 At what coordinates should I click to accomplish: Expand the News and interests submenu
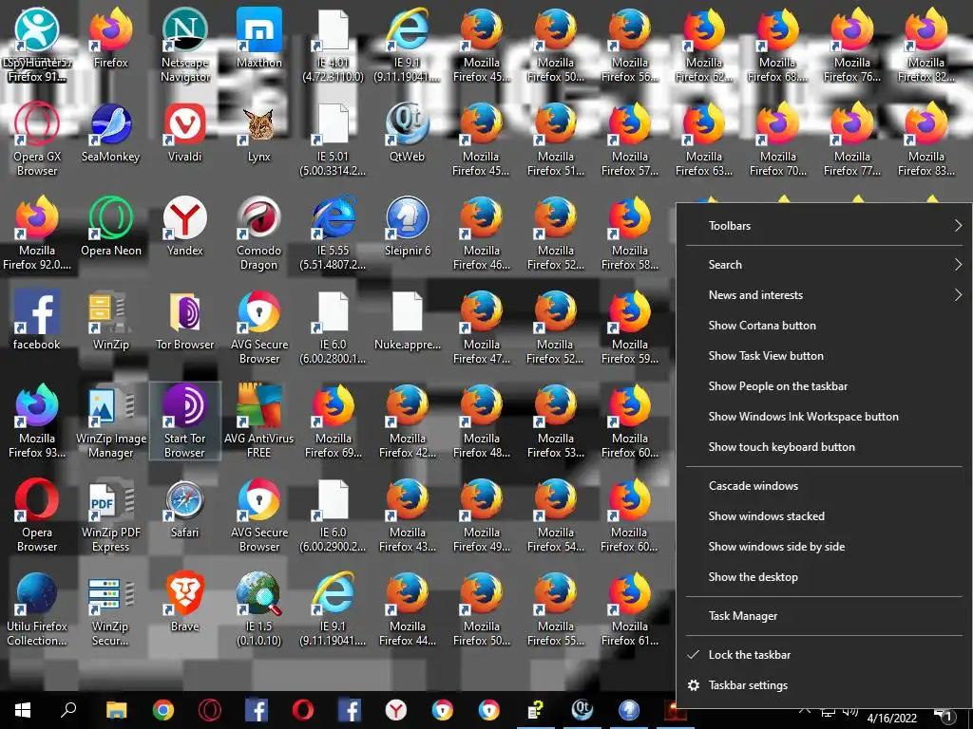[x=824, y=295]
